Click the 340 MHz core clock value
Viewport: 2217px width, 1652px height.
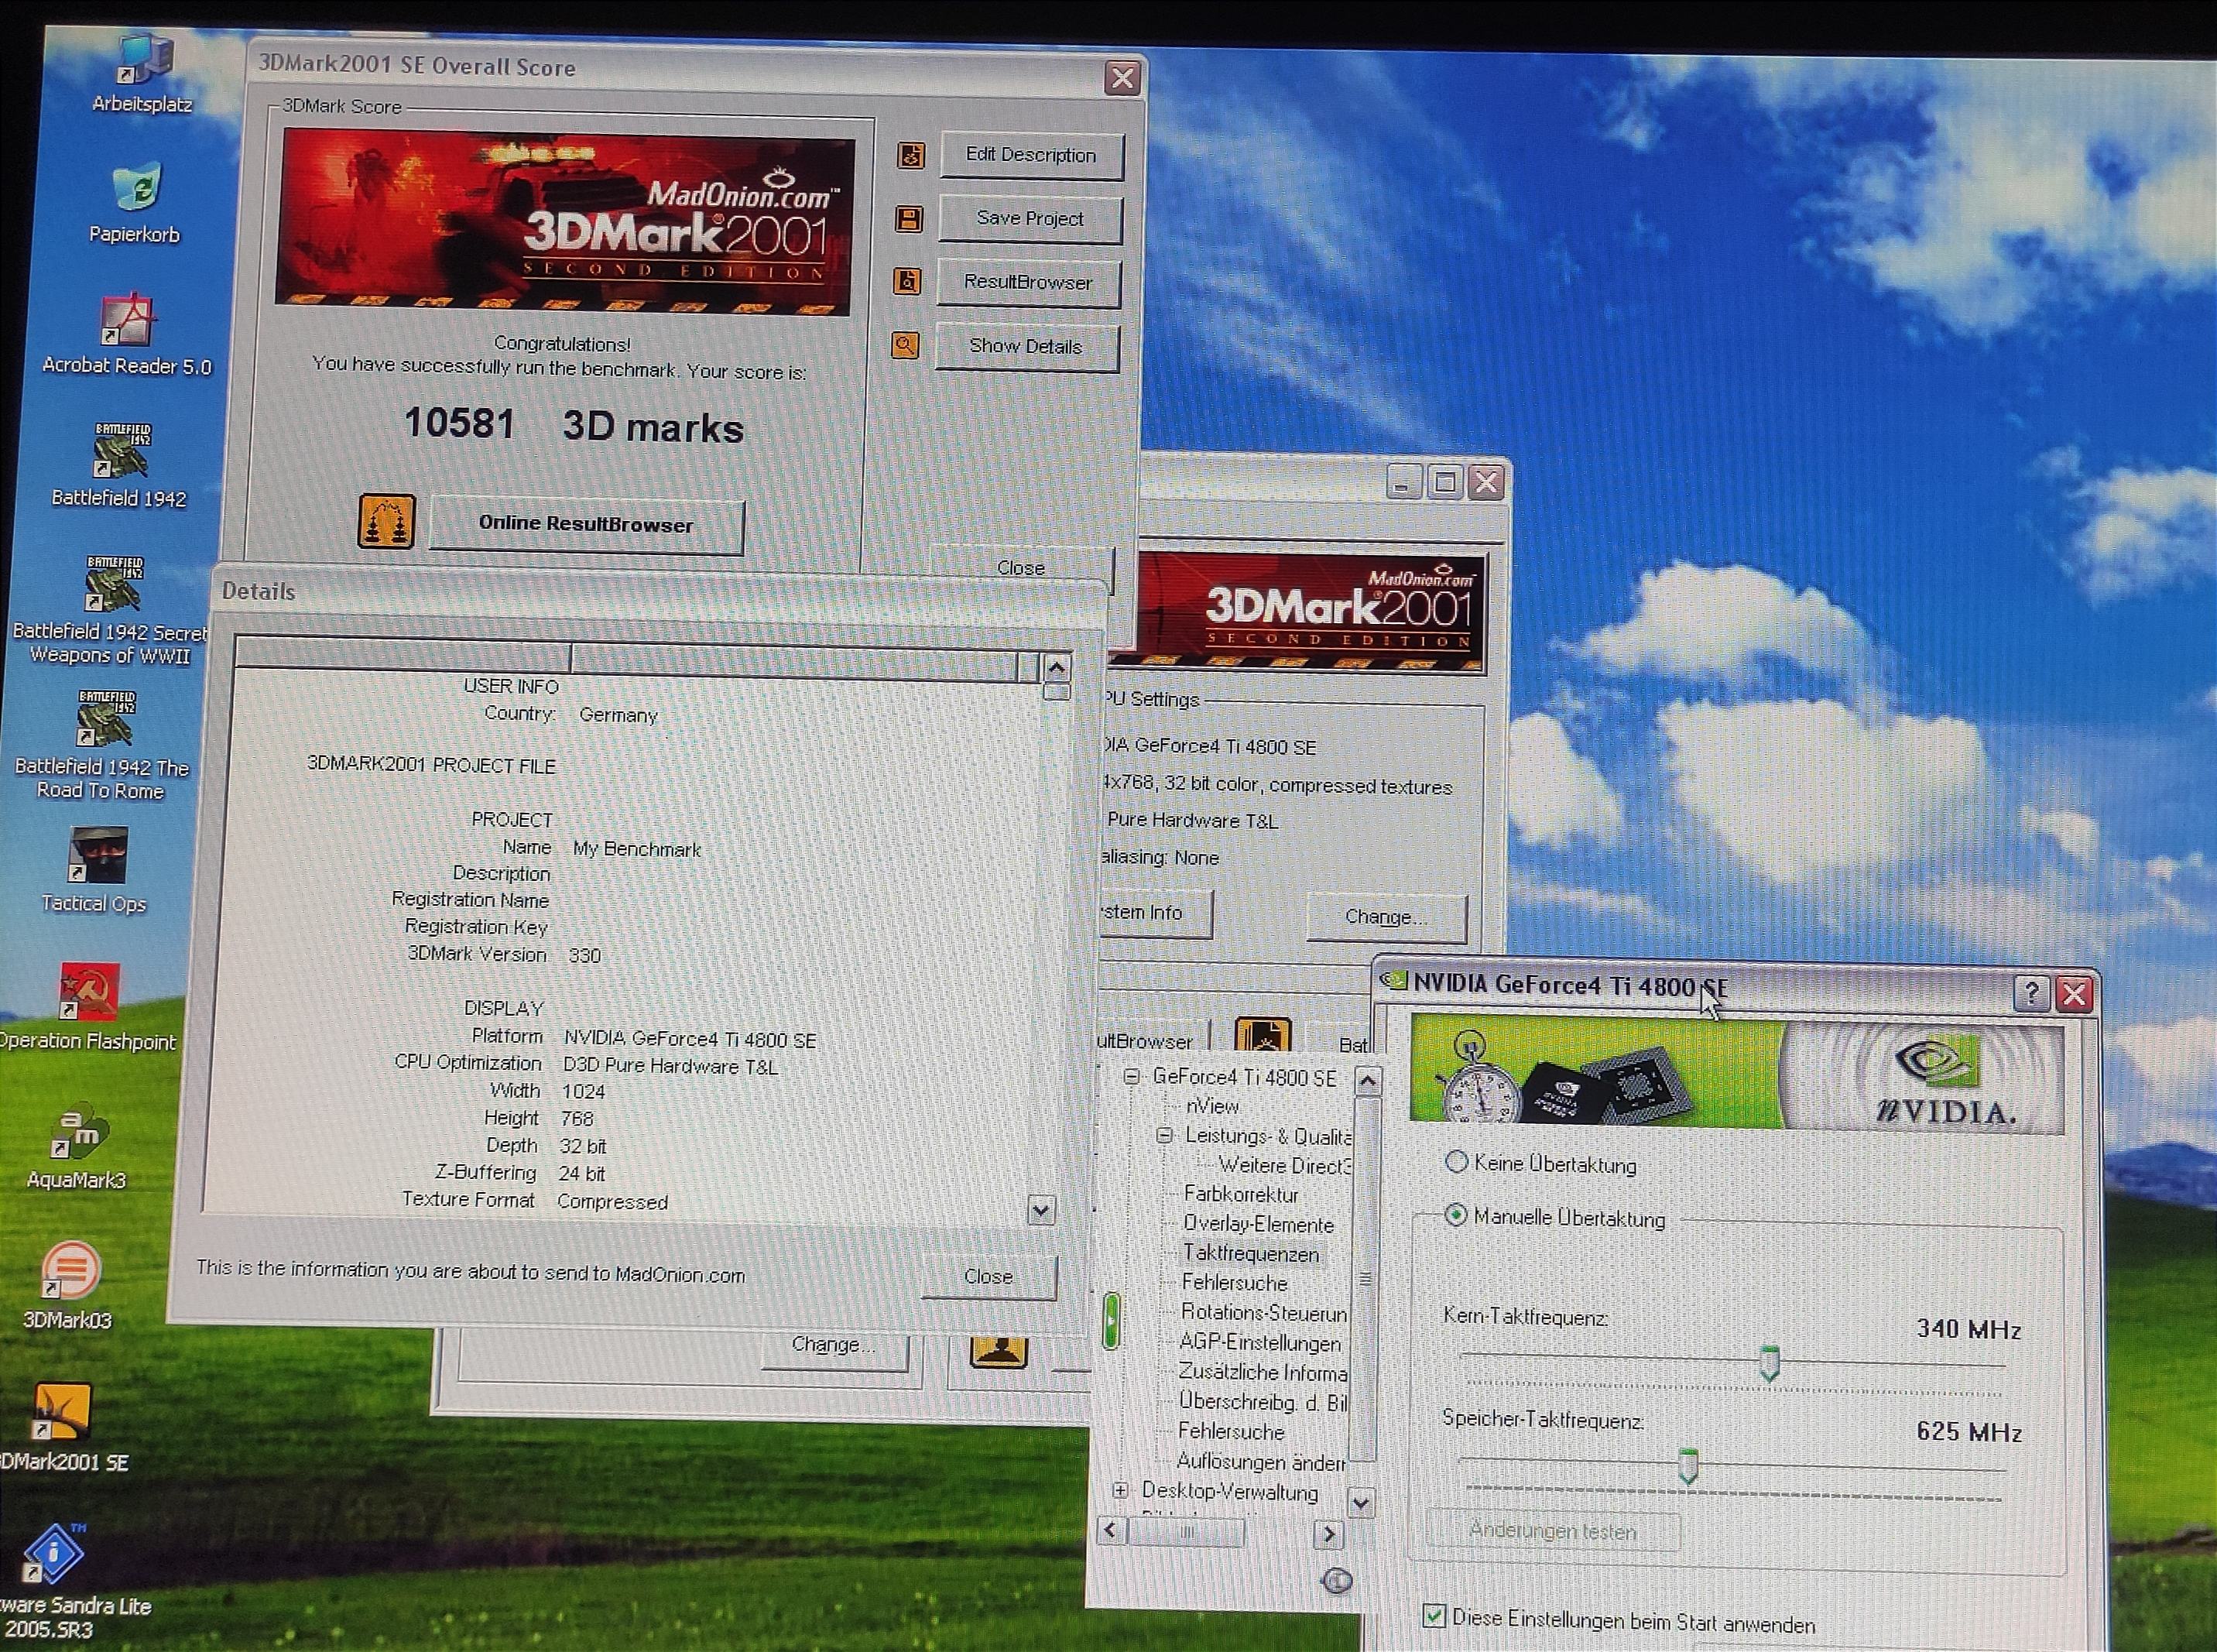[x=1968, y=1329]
